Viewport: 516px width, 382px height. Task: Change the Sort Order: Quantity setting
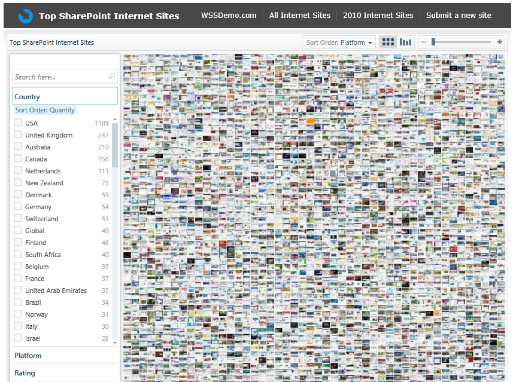coord(45,110)
